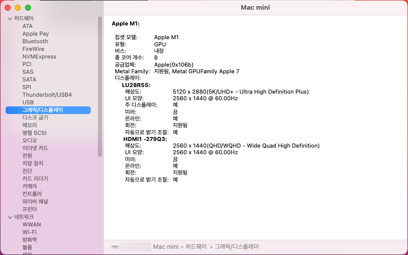
Task: Select 방화벽 in the sidebar
Action: pos(30,240)
